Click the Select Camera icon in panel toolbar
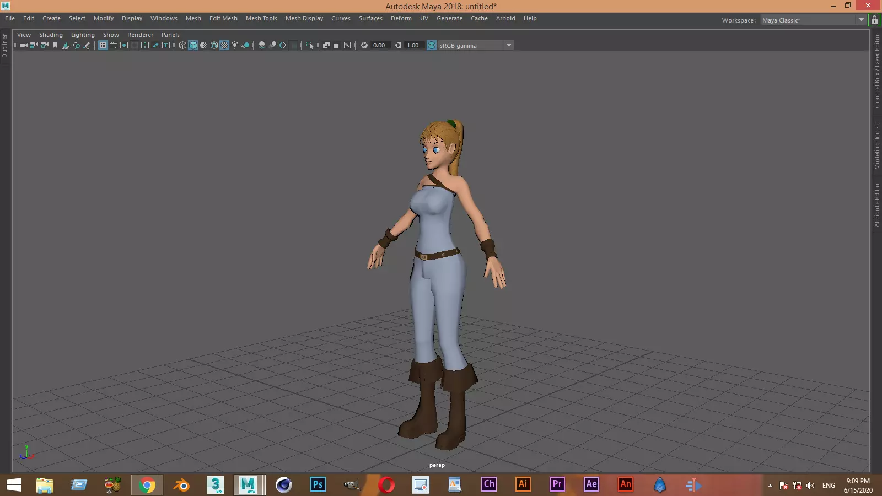 pos(23,45)
